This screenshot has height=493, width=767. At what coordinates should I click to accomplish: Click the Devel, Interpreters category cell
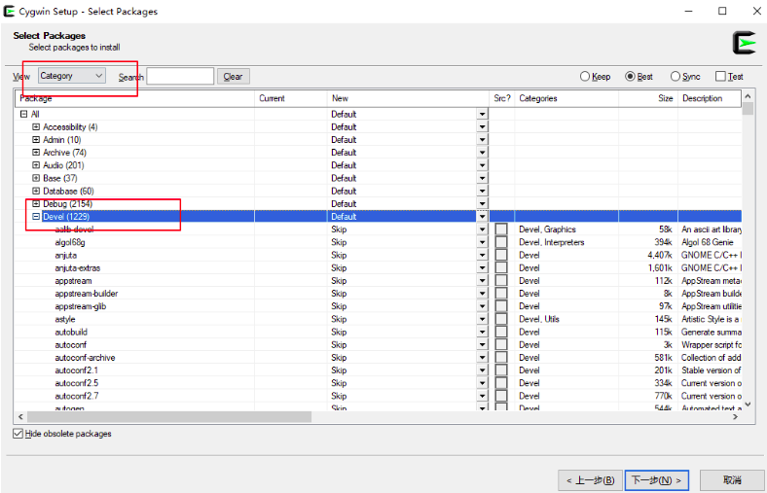pyautogui.click(x=552, y=242)
